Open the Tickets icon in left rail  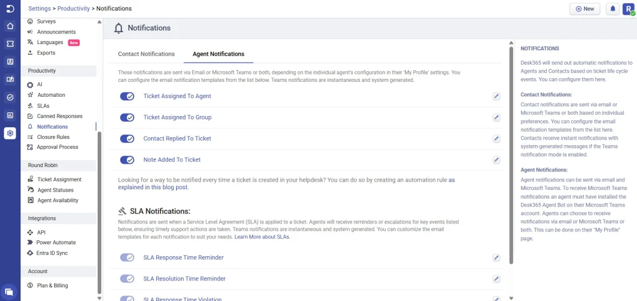coord(10,43)
